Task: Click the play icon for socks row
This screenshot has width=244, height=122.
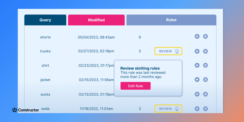Action: [197, 94]
